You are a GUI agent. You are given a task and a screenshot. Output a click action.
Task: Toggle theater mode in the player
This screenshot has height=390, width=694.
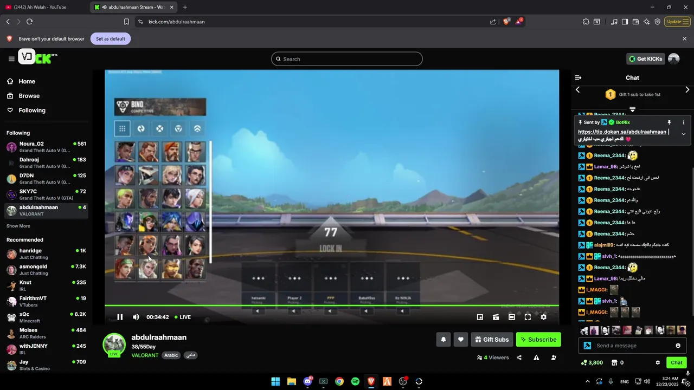pos(511,317)
